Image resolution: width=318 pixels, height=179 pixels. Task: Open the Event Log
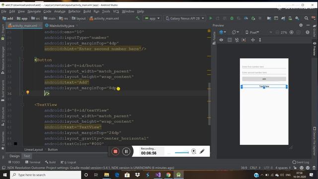(301, 162)
